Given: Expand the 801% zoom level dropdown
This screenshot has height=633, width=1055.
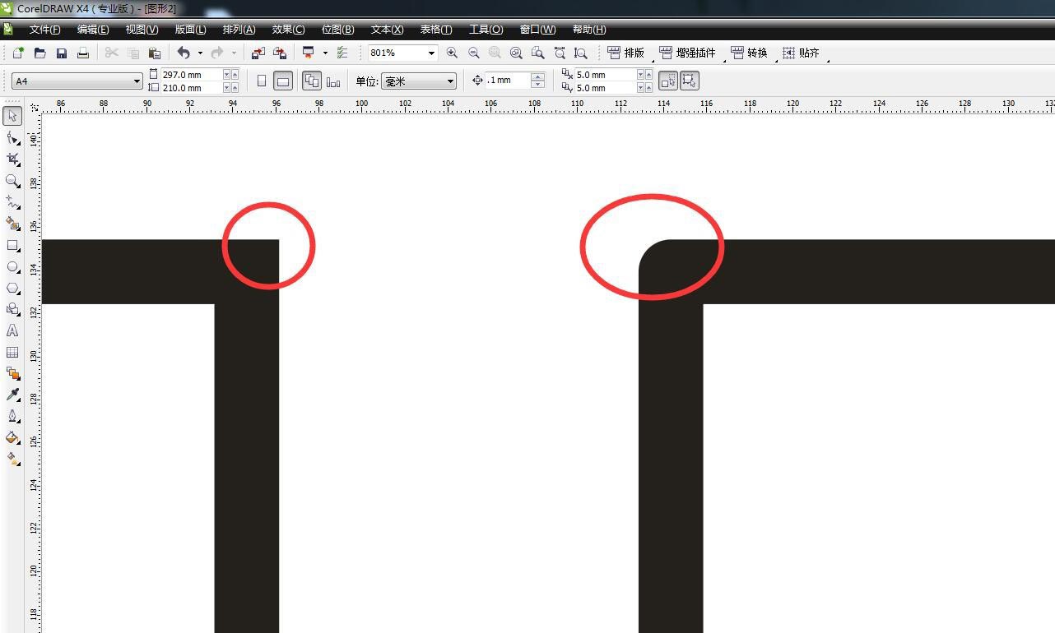Looking at the screenshot, I should (x=430, y=53).
